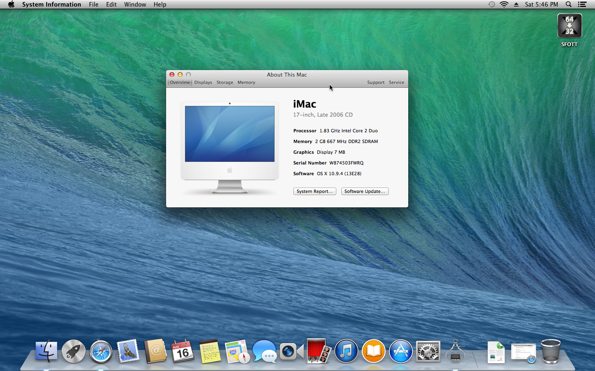Open Apple menu in menu bar

[x=11, y=5]
